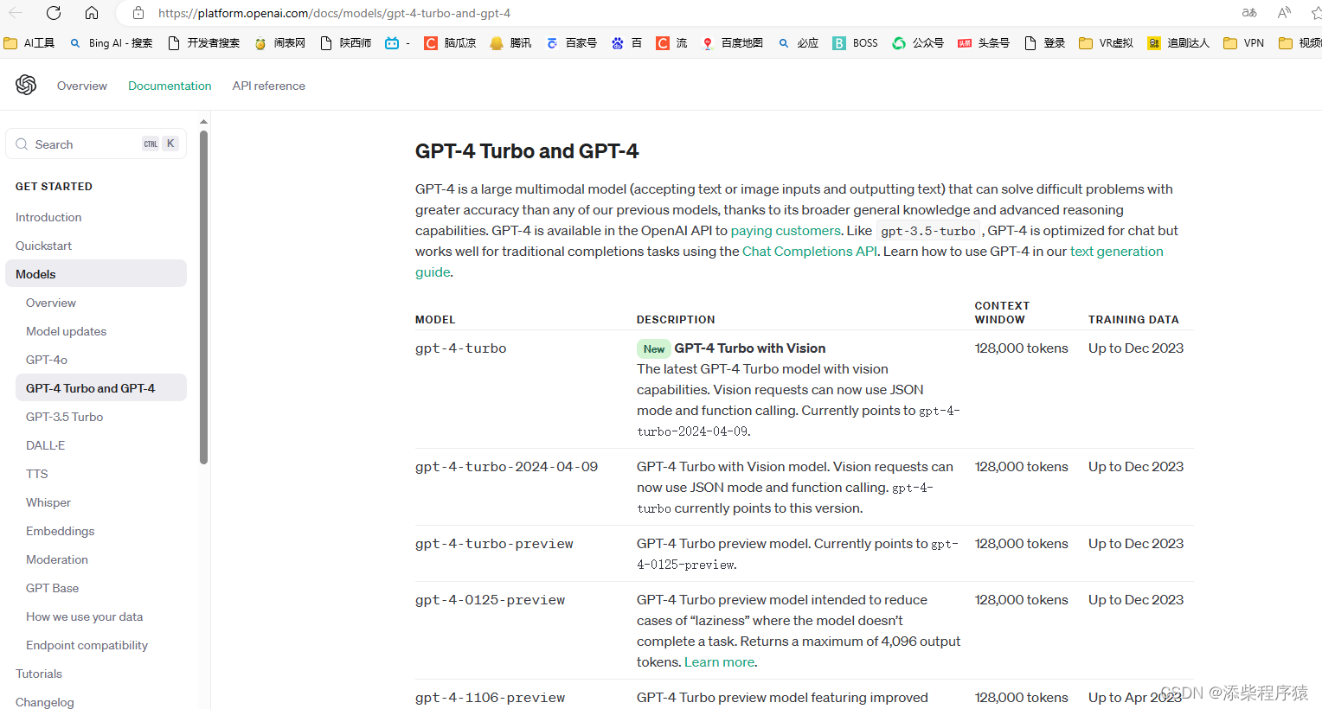Open Introduction in the sidebar
The image size is (1322, 709).
(48, 217)
